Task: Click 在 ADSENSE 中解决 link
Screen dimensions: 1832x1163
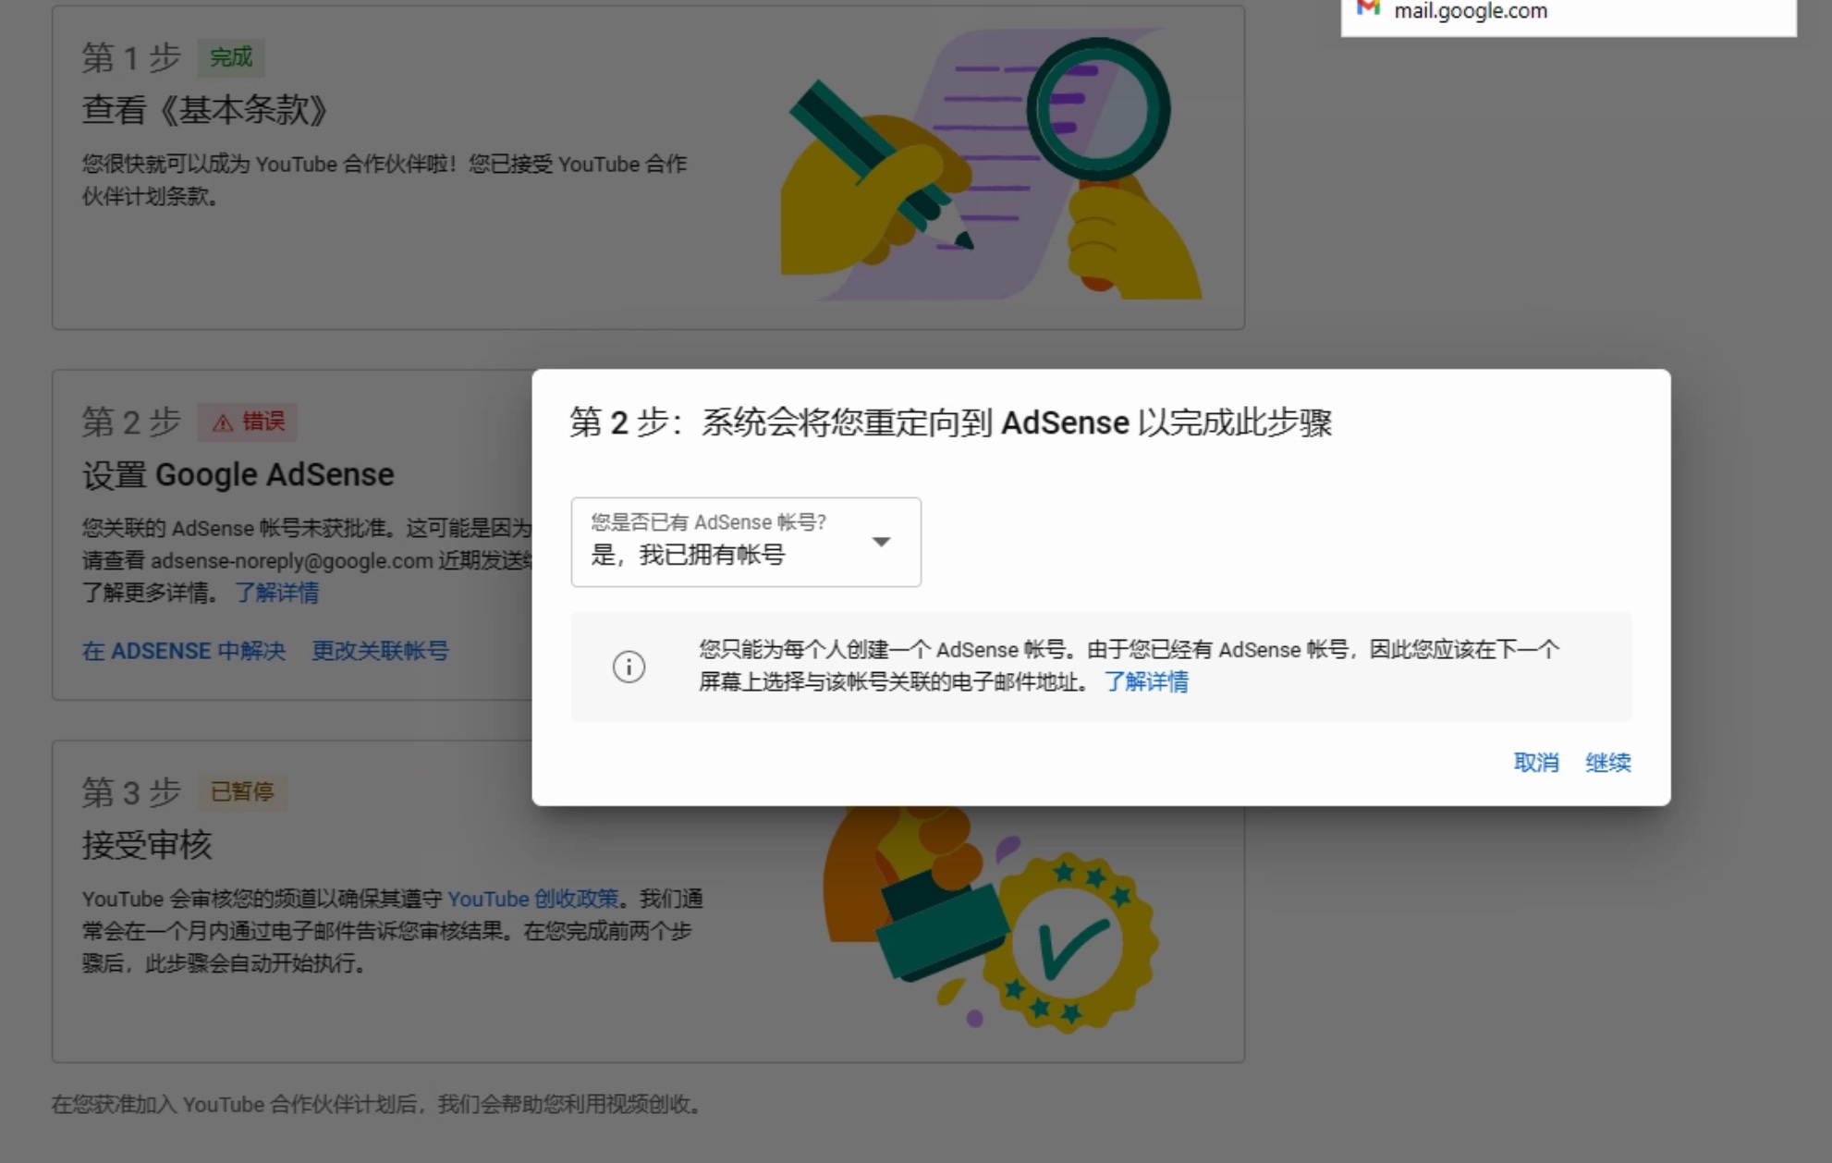Action: coord(184,651)
